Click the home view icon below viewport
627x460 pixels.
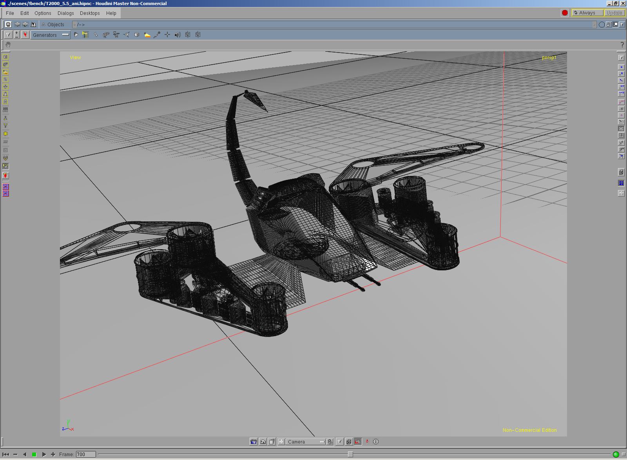(263, 442)
